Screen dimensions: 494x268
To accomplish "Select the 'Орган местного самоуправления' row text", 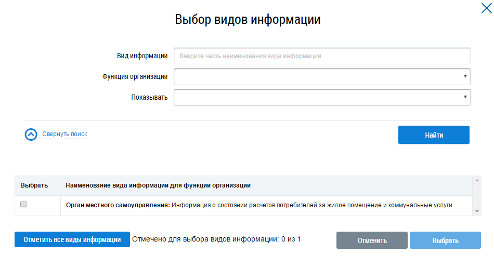I will 259,205.
